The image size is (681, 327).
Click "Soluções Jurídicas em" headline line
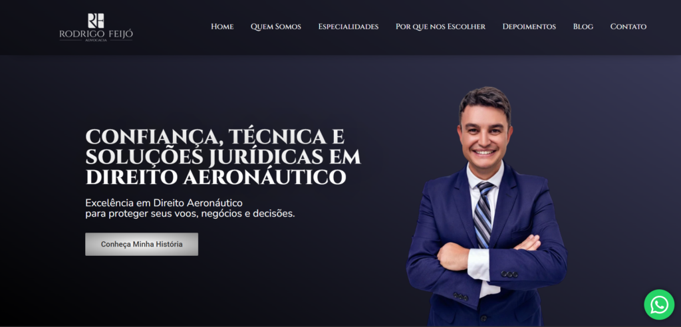[223, 158]
